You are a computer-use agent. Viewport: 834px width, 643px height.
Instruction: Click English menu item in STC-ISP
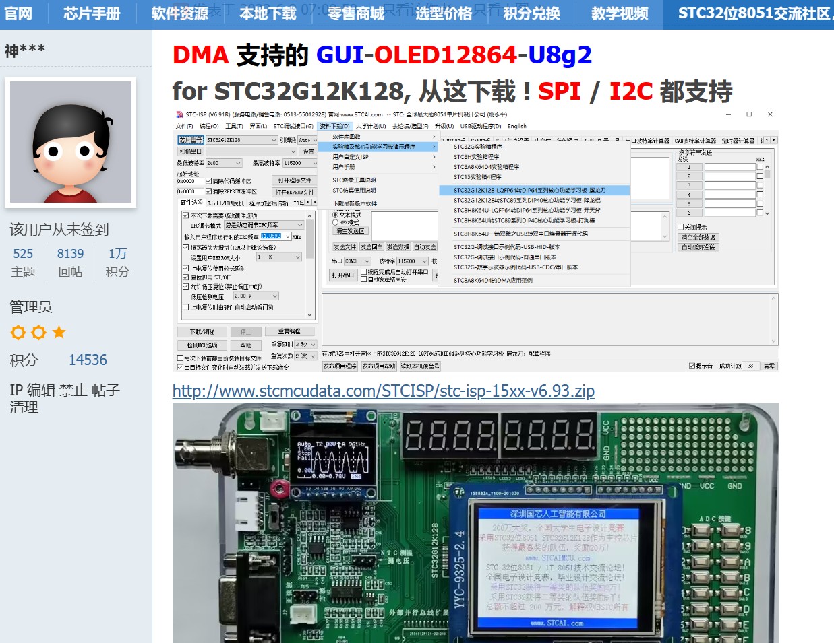click(x=517, y=126)
